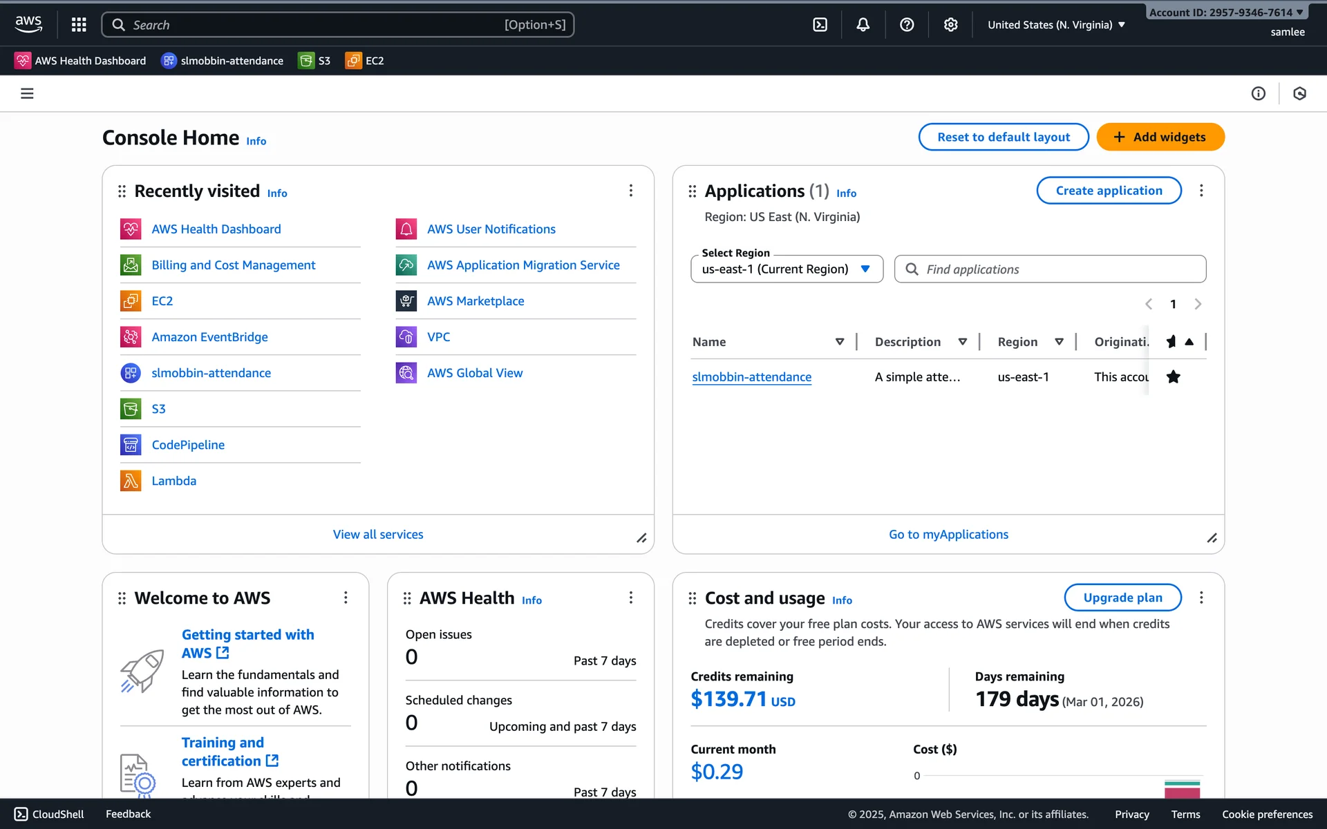
Task: Click the View all services link
Action: point(377,534)
